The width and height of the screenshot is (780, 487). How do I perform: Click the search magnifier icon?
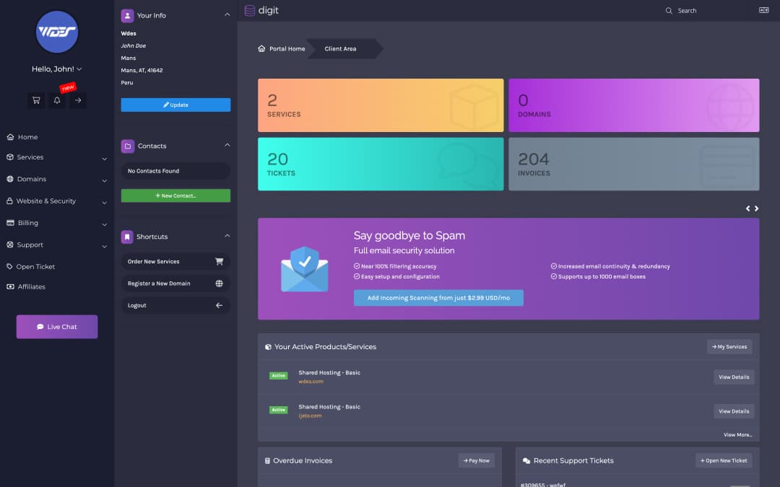click(x=669, y=10)
